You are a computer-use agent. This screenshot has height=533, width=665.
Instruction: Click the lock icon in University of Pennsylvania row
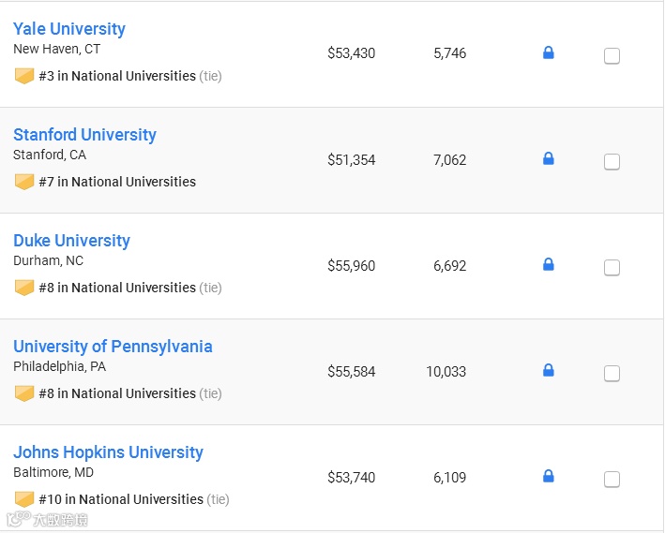549,371
